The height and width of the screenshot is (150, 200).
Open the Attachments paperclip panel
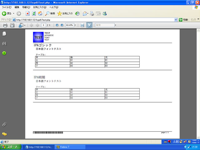(x=4, y=124)
